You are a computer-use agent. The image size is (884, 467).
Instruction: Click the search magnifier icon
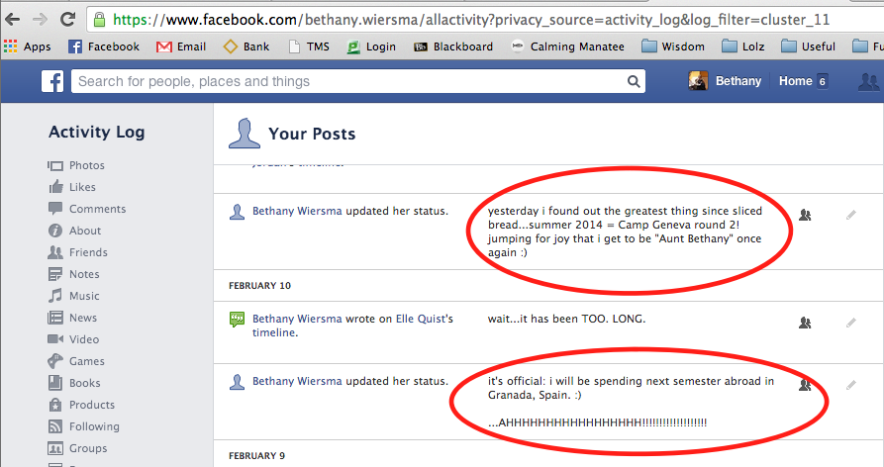tap(633, 82)
